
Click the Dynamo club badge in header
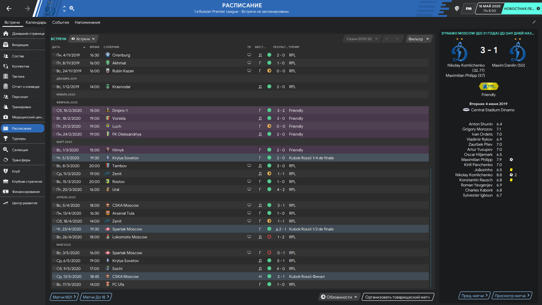coord(51,9)
